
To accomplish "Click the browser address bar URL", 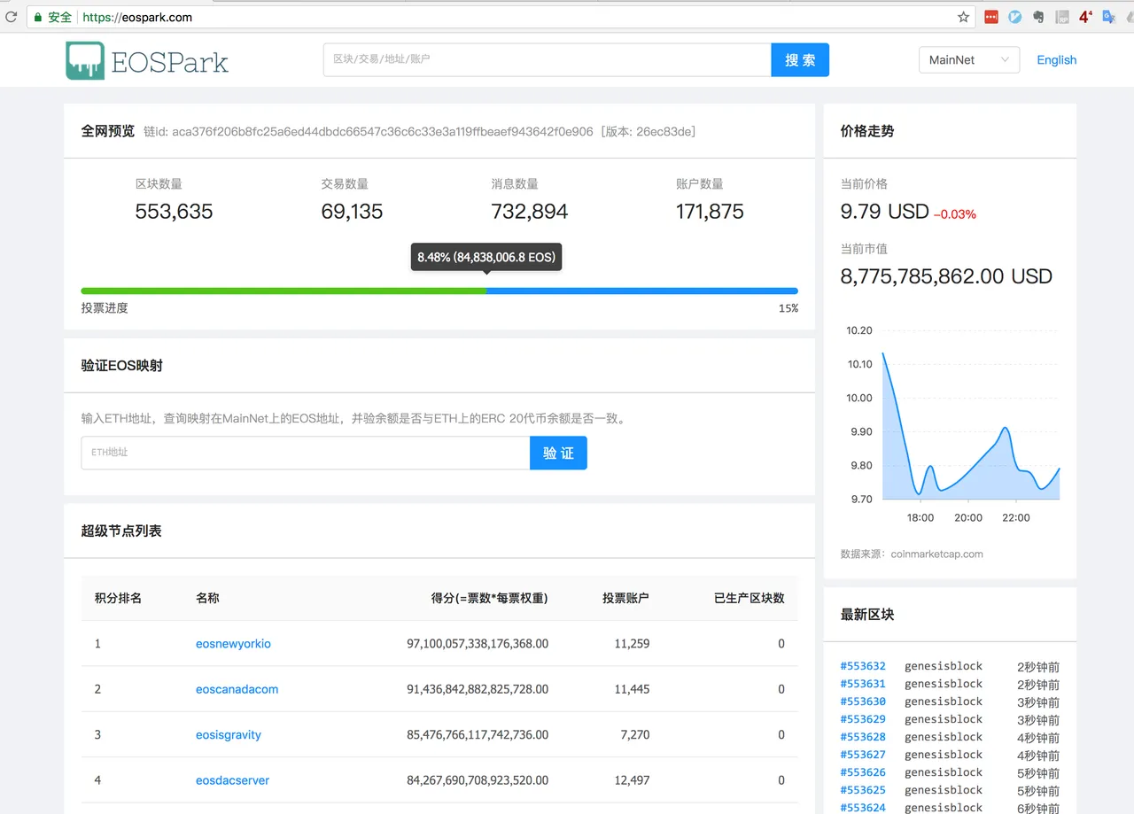I will 137,17.
